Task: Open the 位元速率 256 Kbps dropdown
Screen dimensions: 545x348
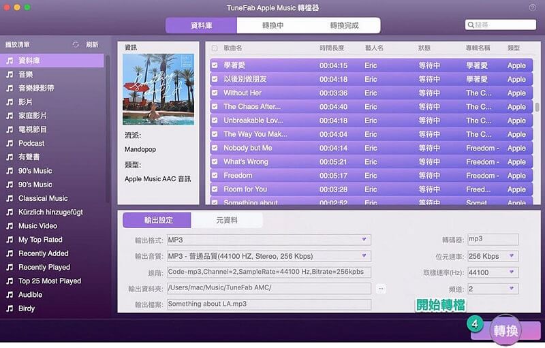Action: (x=493, y=256)
